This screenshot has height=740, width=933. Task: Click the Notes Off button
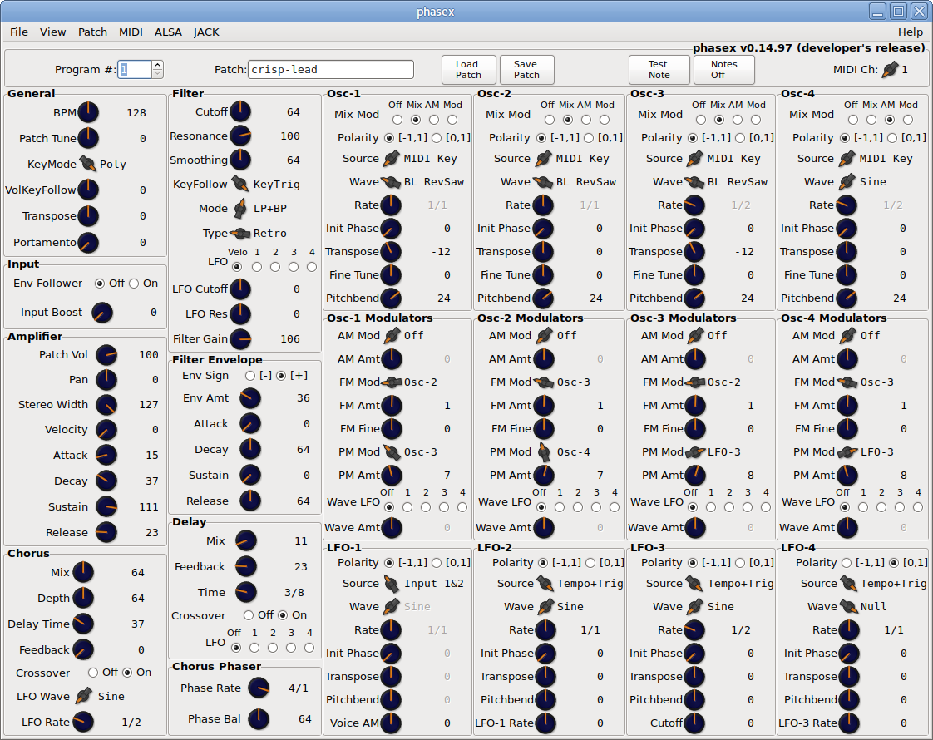click(724, 70)
